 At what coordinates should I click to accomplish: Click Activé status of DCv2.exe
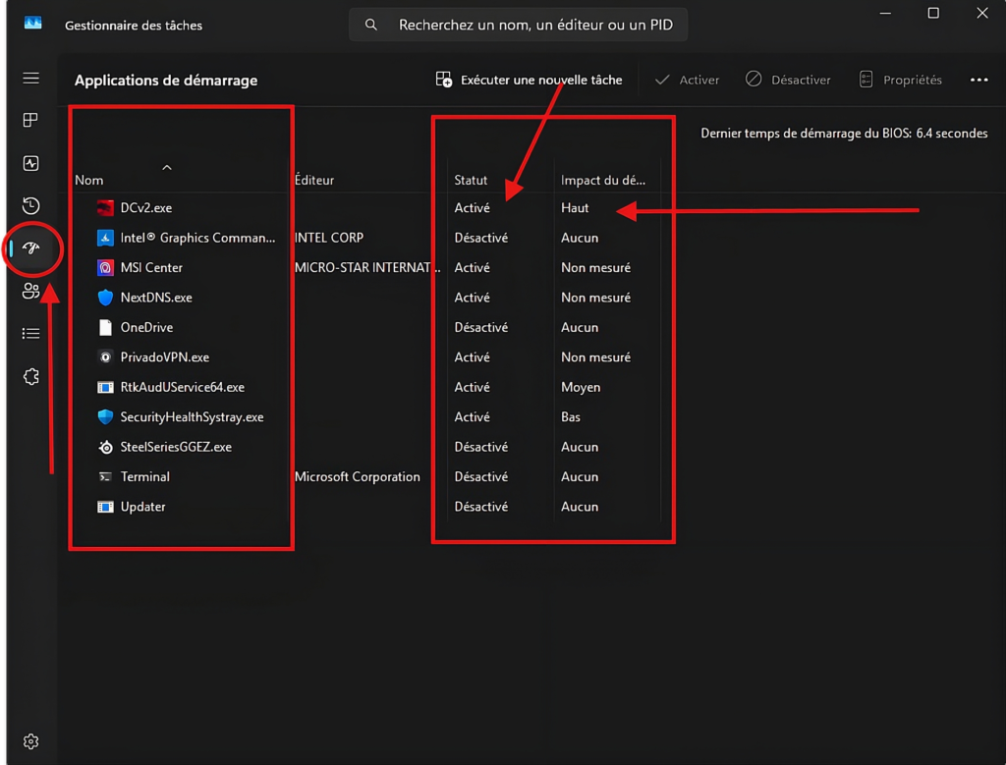[x=473, y=208]
